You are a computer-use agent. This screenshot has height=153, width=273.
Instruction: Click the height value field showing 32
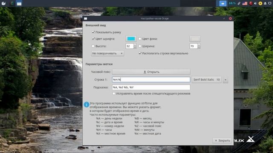[x=129, y=46]
